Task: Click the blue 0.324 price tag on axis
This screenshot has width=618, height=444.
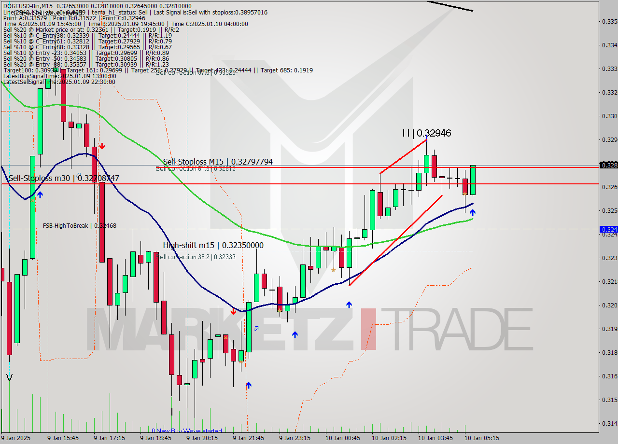Action: pyautogui.click(x=608, y=229)
